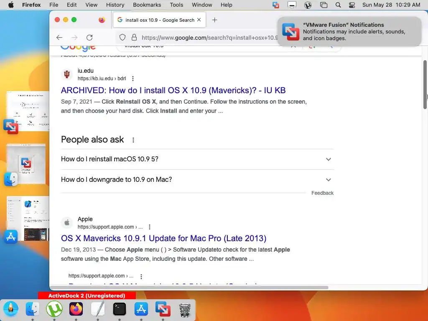Open a new tab with plus button
Image resolution: width=428 pixels, height=321 pixels.
214,20
